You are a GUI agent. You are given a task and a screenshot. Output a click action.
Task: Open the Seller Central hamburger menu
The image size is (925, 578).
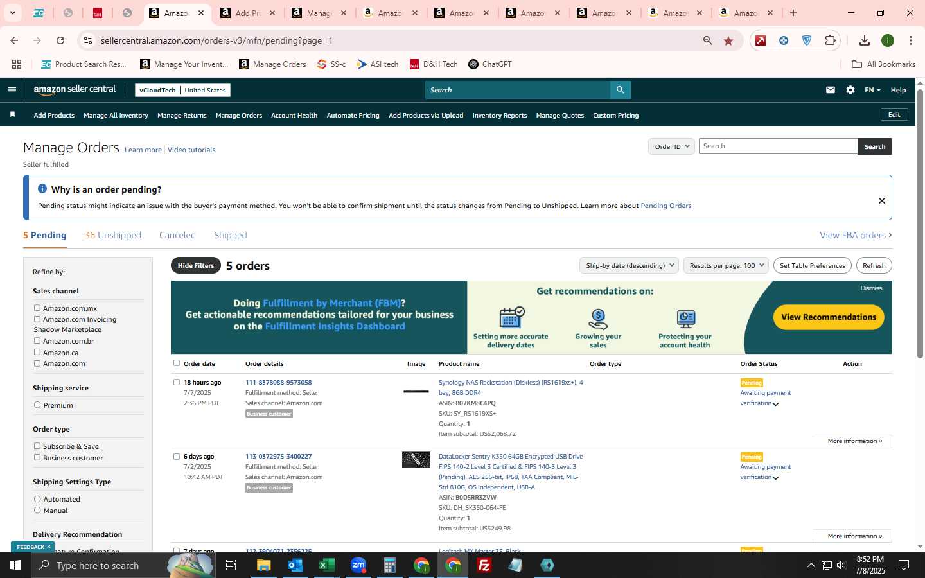tap(12, 90)
